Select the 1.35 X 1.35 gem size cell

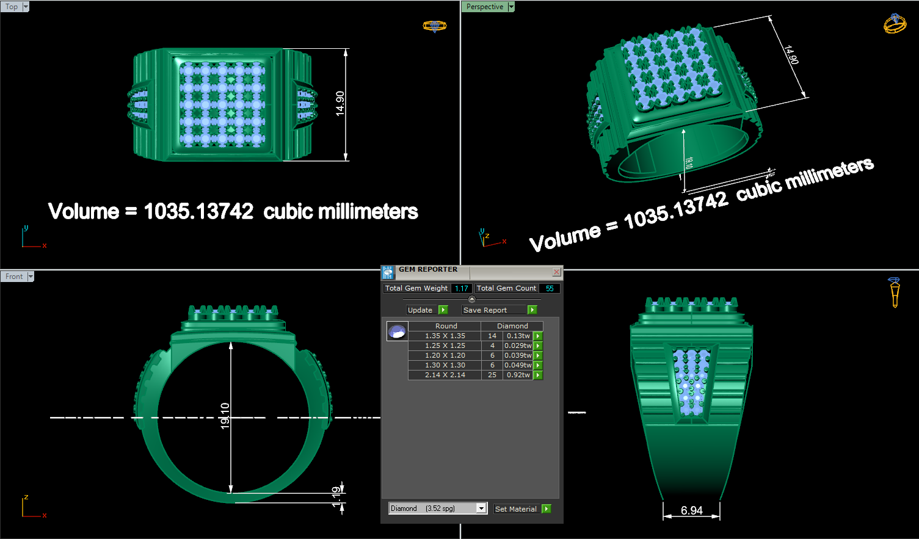(x=445, y=336)
